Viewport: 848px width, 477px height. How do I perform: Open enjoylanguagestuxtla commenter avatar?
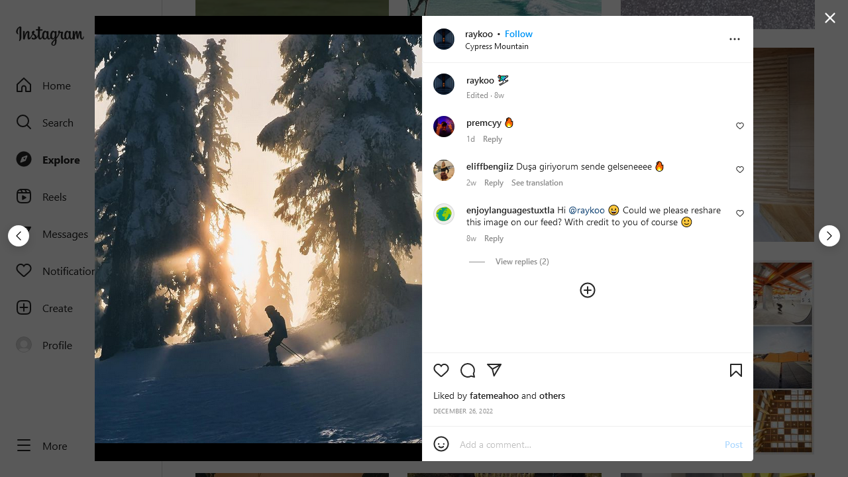(x=444, y=214)
